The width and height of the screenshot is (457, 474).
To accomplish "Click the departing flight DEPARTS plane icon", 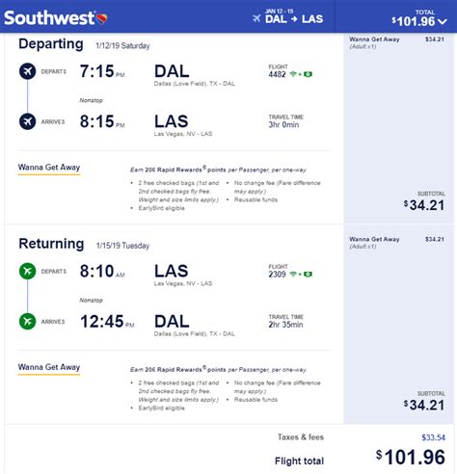I will pos(28,71).
